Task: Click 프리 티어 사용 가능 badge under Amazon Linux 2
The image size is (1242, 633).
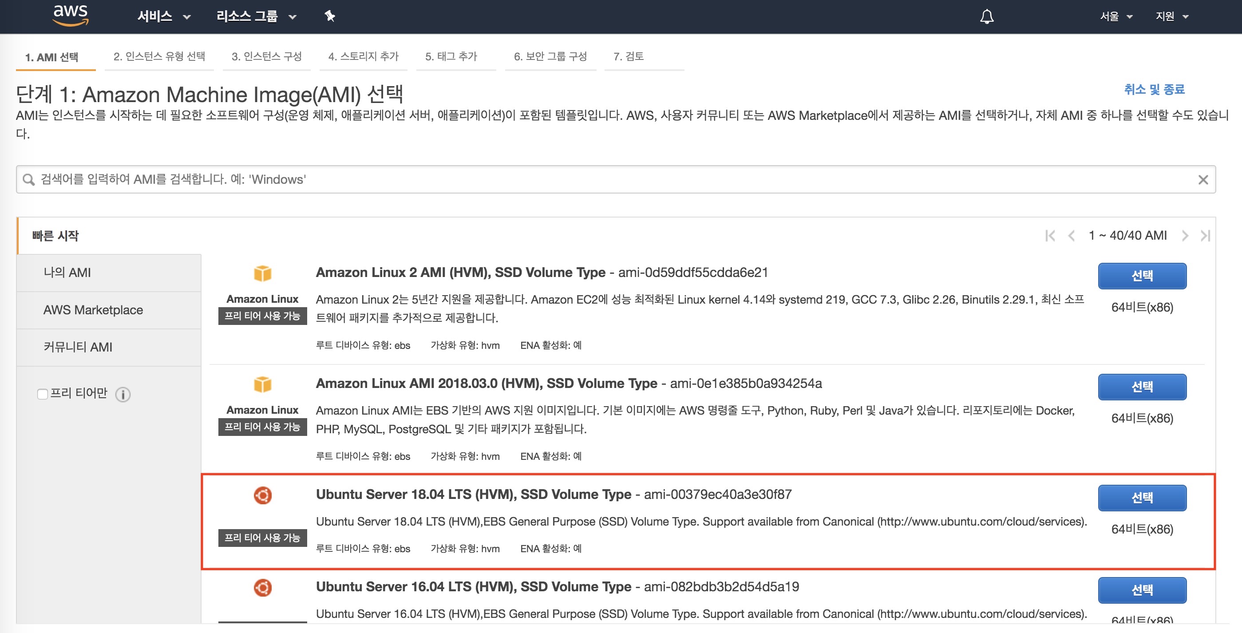Action: point(263,316)
